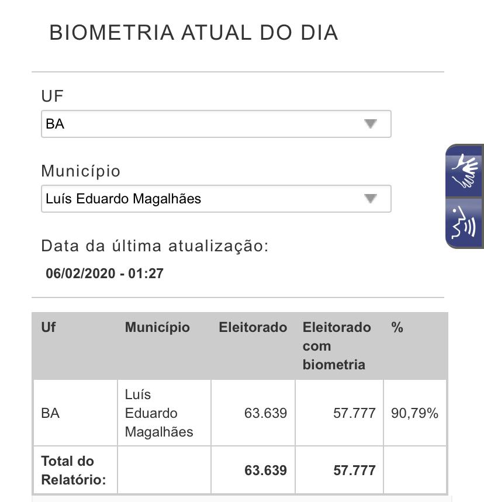This screenshot has height=502, width=484.
Task: Click the Município dropdown arrow
Action: click(370, 199)
